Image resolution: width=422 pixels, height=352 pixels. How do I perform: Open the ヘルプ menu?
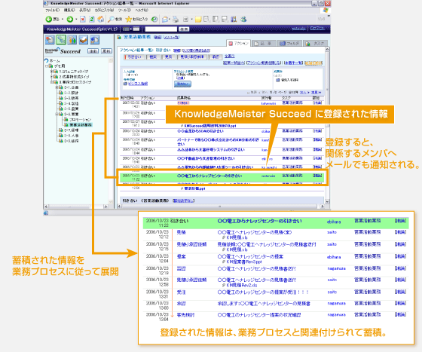142,11
